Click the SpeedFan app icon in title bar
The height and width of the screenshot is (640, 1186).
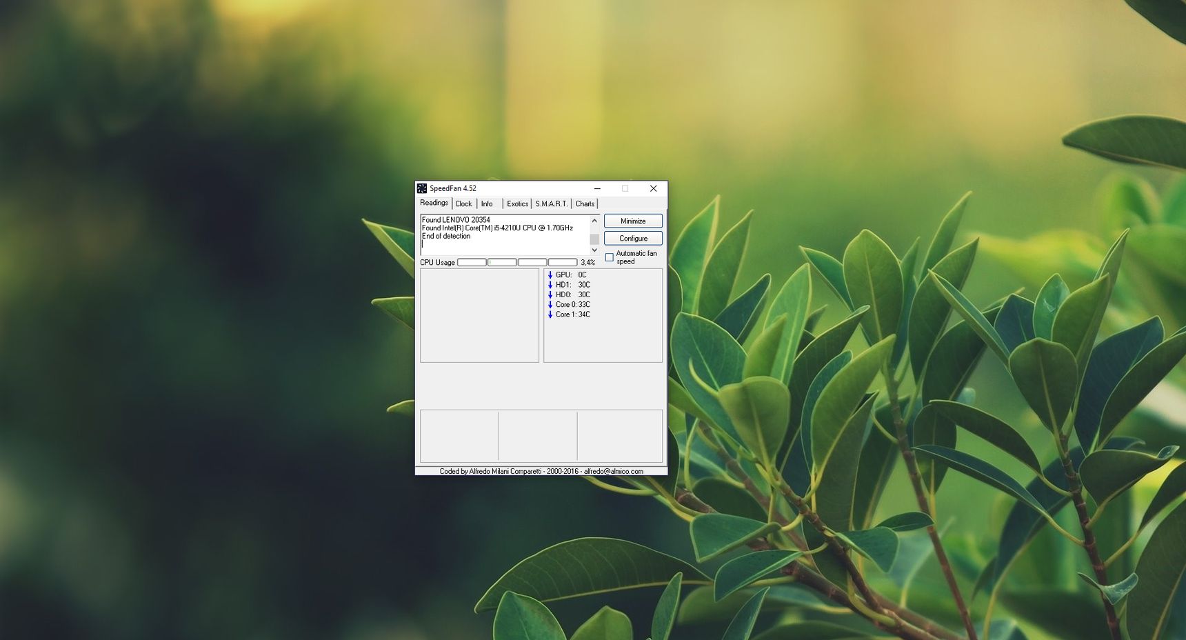[x=421, y=188]
